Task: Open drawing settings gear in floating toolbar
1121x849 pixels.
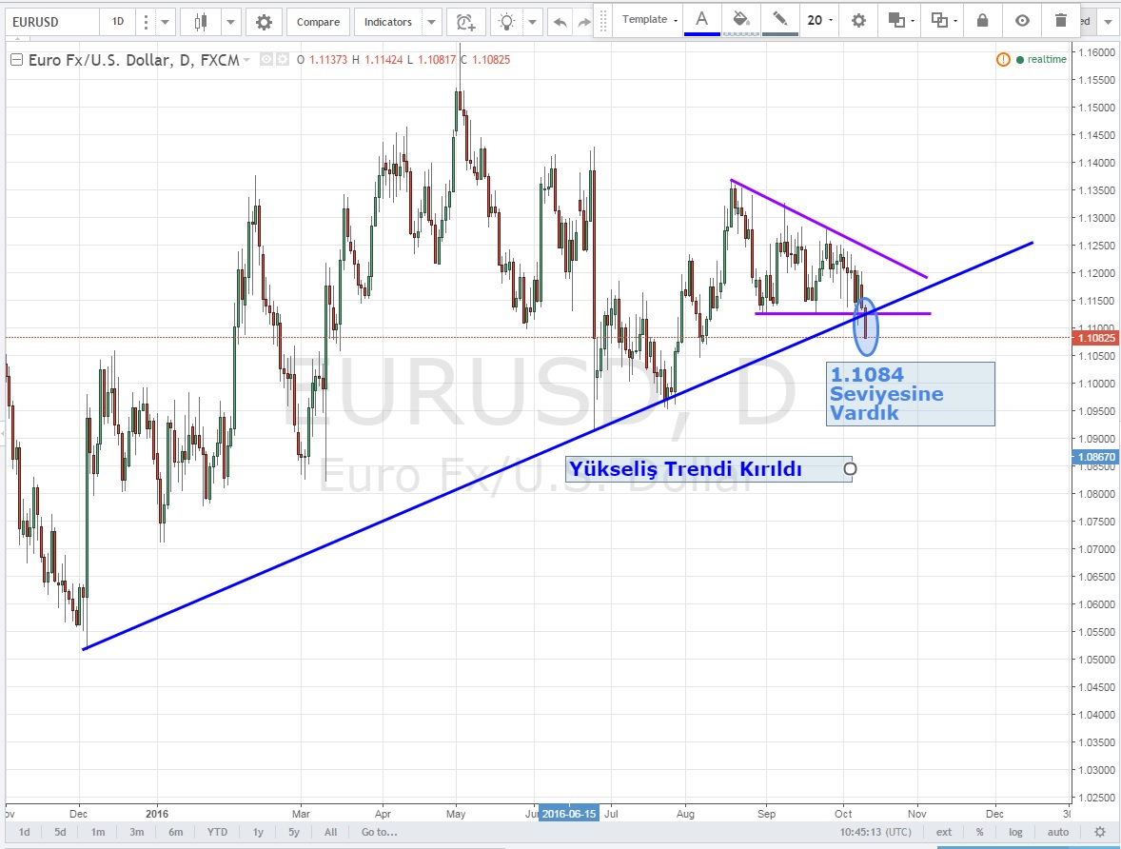Action: 858,20
